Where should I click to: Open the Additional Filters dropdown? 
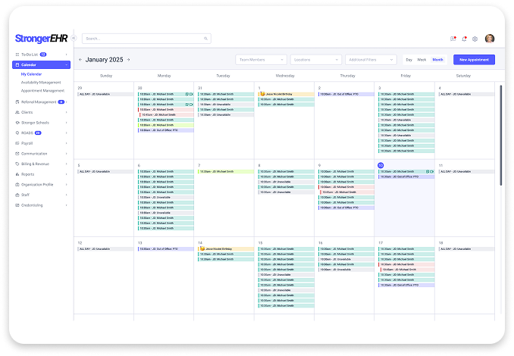(371, 59)
